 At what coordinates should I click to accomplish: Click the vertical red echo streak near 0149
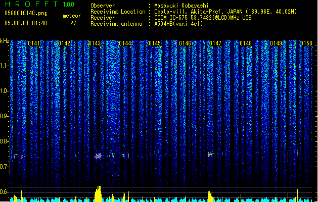[288, 156]
